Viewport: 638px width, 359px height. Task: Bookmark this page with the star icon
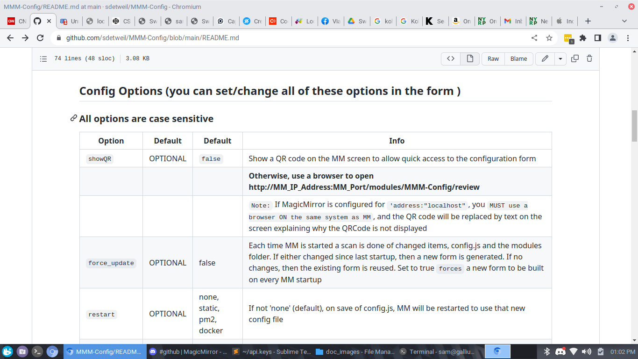coord(549,39)
